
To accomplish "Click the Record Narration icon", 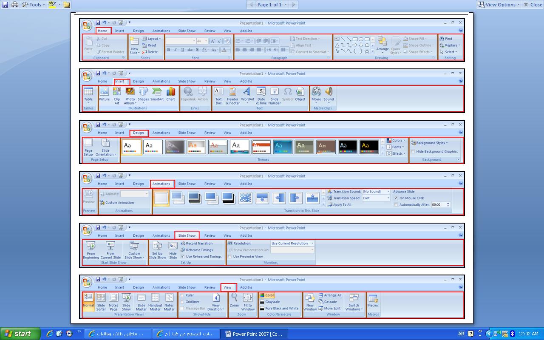I will (x=183, y=244).
